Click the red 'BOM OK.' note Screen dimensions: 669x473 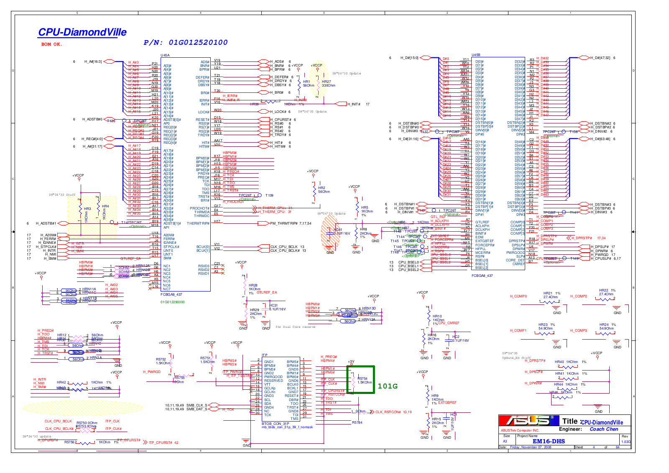[51, 44]
